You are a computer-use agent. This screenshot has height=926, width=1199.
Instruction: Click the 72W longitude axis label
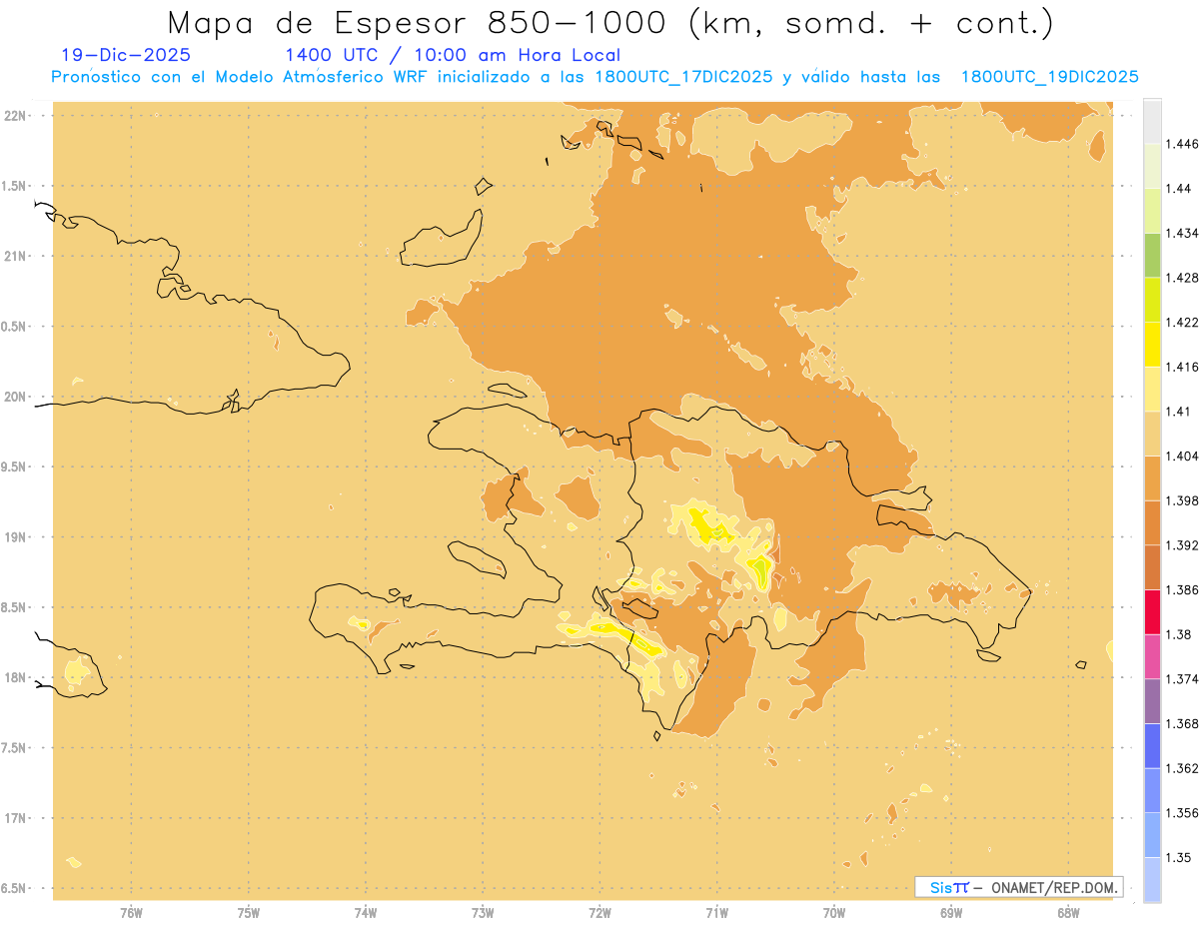(599, 914)
